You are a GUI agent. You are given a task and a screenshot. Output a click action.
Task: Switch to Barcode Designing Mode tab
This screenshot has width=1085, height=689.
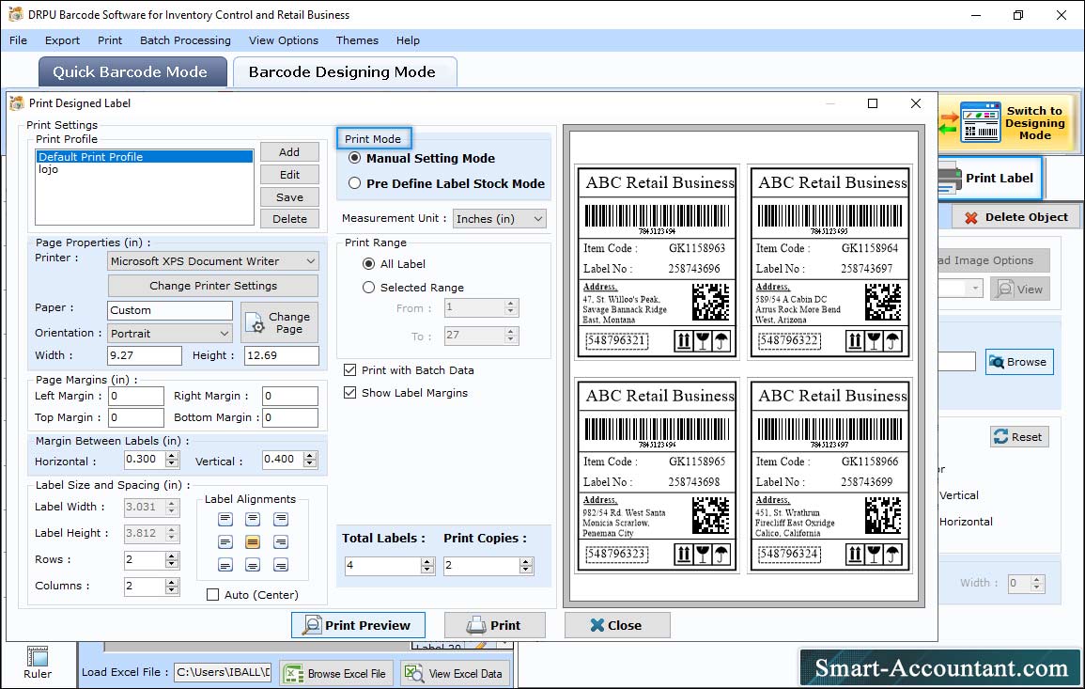coord(344,72)
